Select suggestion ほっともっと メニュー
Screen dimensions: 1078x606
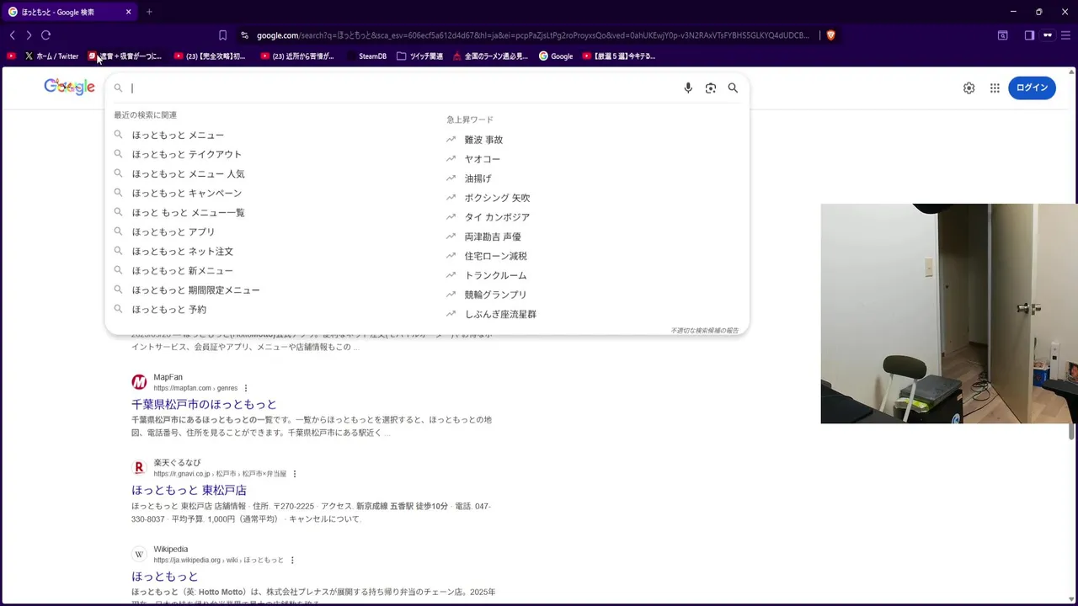178,135
